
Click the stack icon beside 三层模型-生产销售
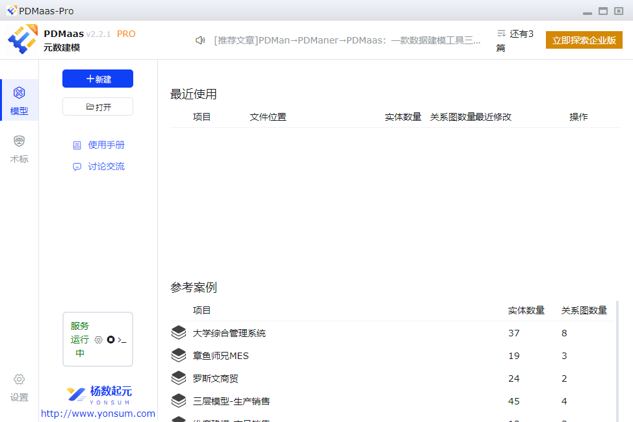(x=179, y=401)
